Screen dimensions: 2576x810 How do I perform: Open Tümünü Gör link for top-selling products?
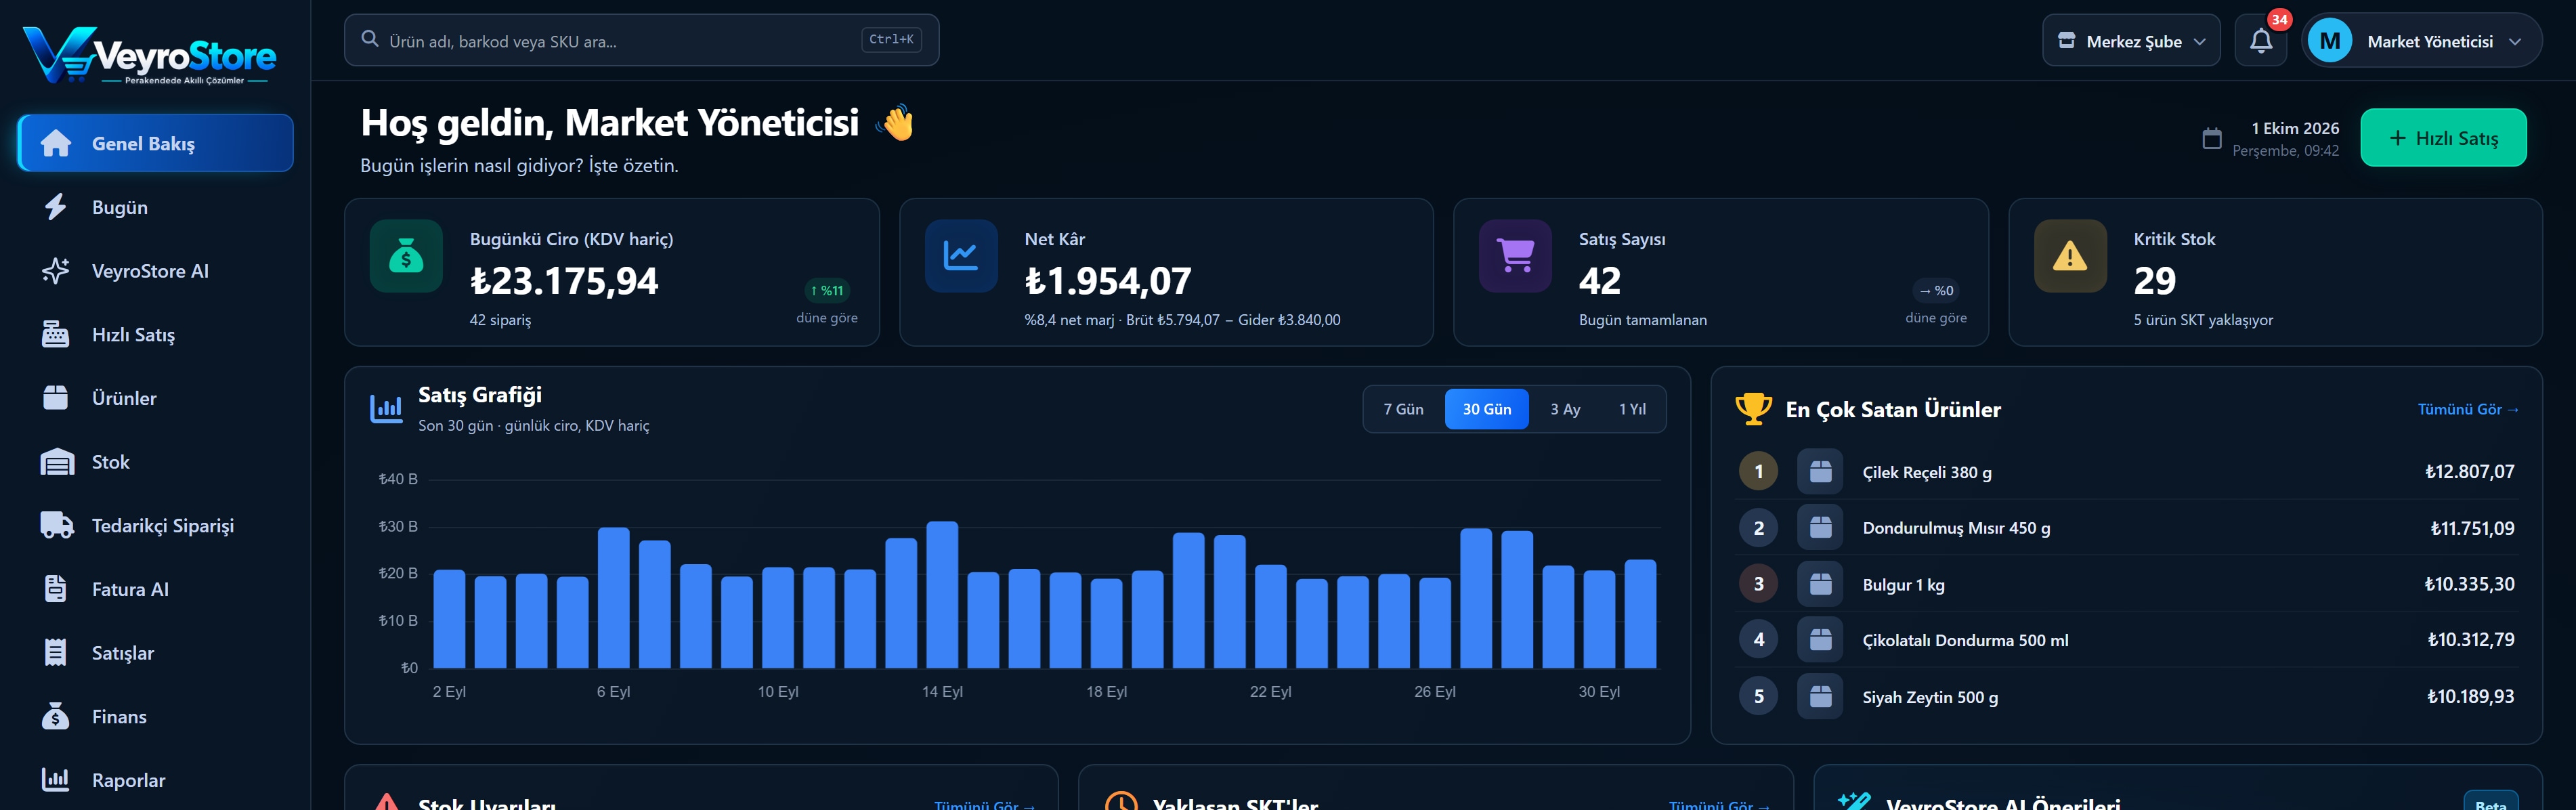tap(2467, 409)
